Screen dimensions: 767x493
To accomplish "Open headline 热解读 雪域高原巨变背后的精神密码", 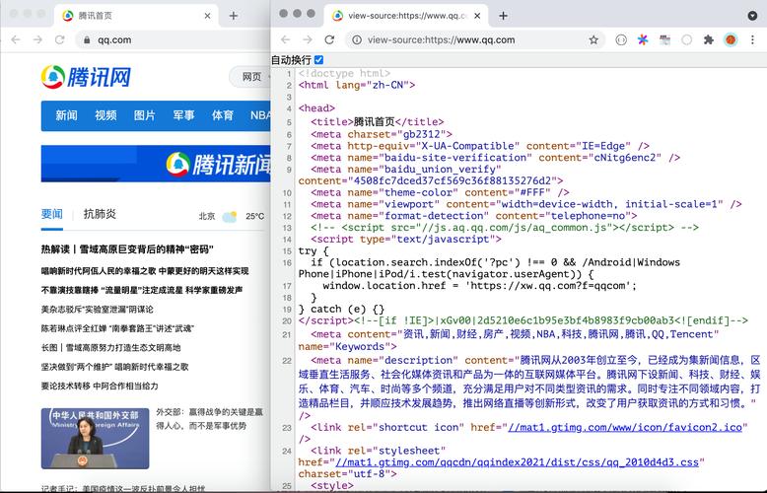I will pyautogui.click(x=127, y=249).
